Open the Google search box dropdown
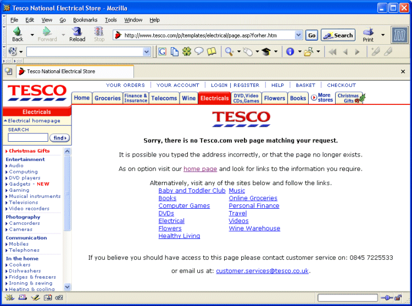This screenshot has width=412, height=306. pyautogui.click(x=146, y=52)
